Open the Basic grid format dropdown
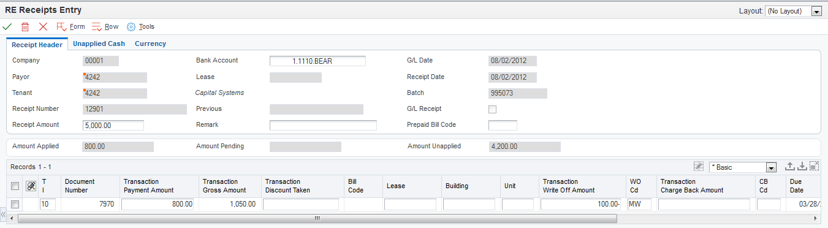 point(743,167)
